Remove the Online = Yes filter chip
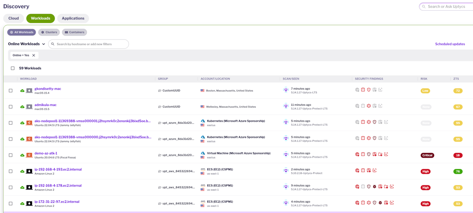 point(34,55)
